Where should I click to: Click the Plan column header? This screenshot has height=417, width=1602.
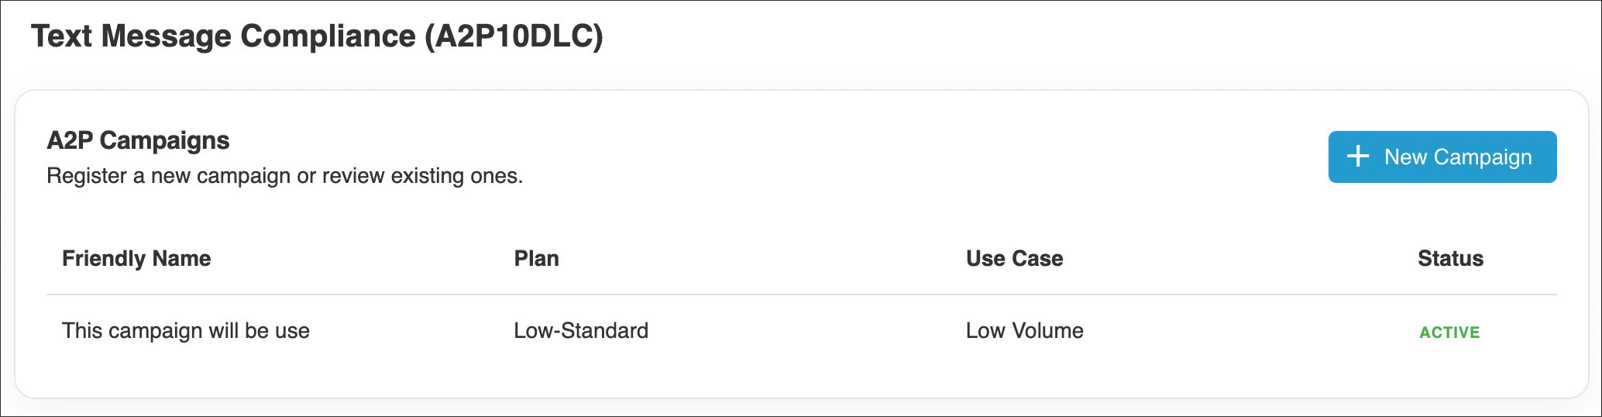[x=536, y=258]
